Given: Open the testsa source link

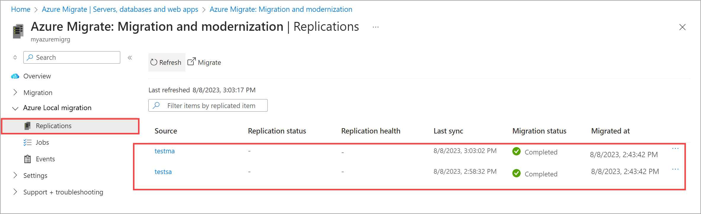Looking at the screenshot, I should point(163,172).
